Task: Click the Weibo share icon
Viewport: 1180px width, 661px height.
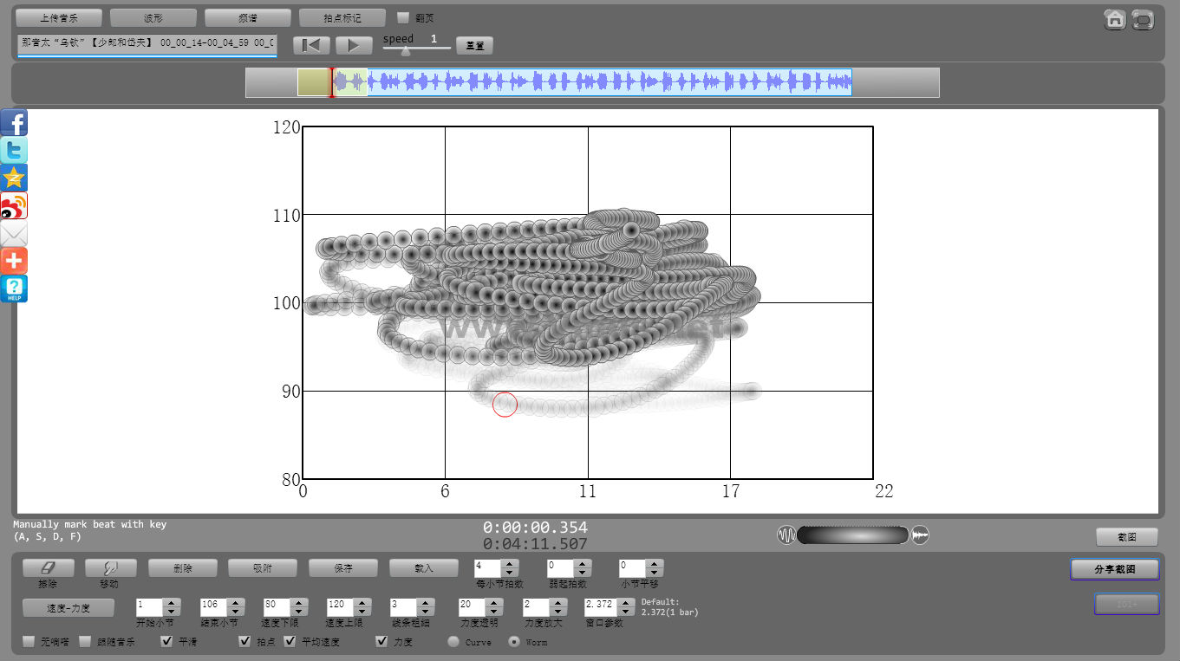Action: (x=14, y=206)
